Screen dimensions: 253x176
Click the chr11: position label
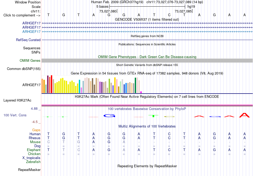[x=36, y=11]
